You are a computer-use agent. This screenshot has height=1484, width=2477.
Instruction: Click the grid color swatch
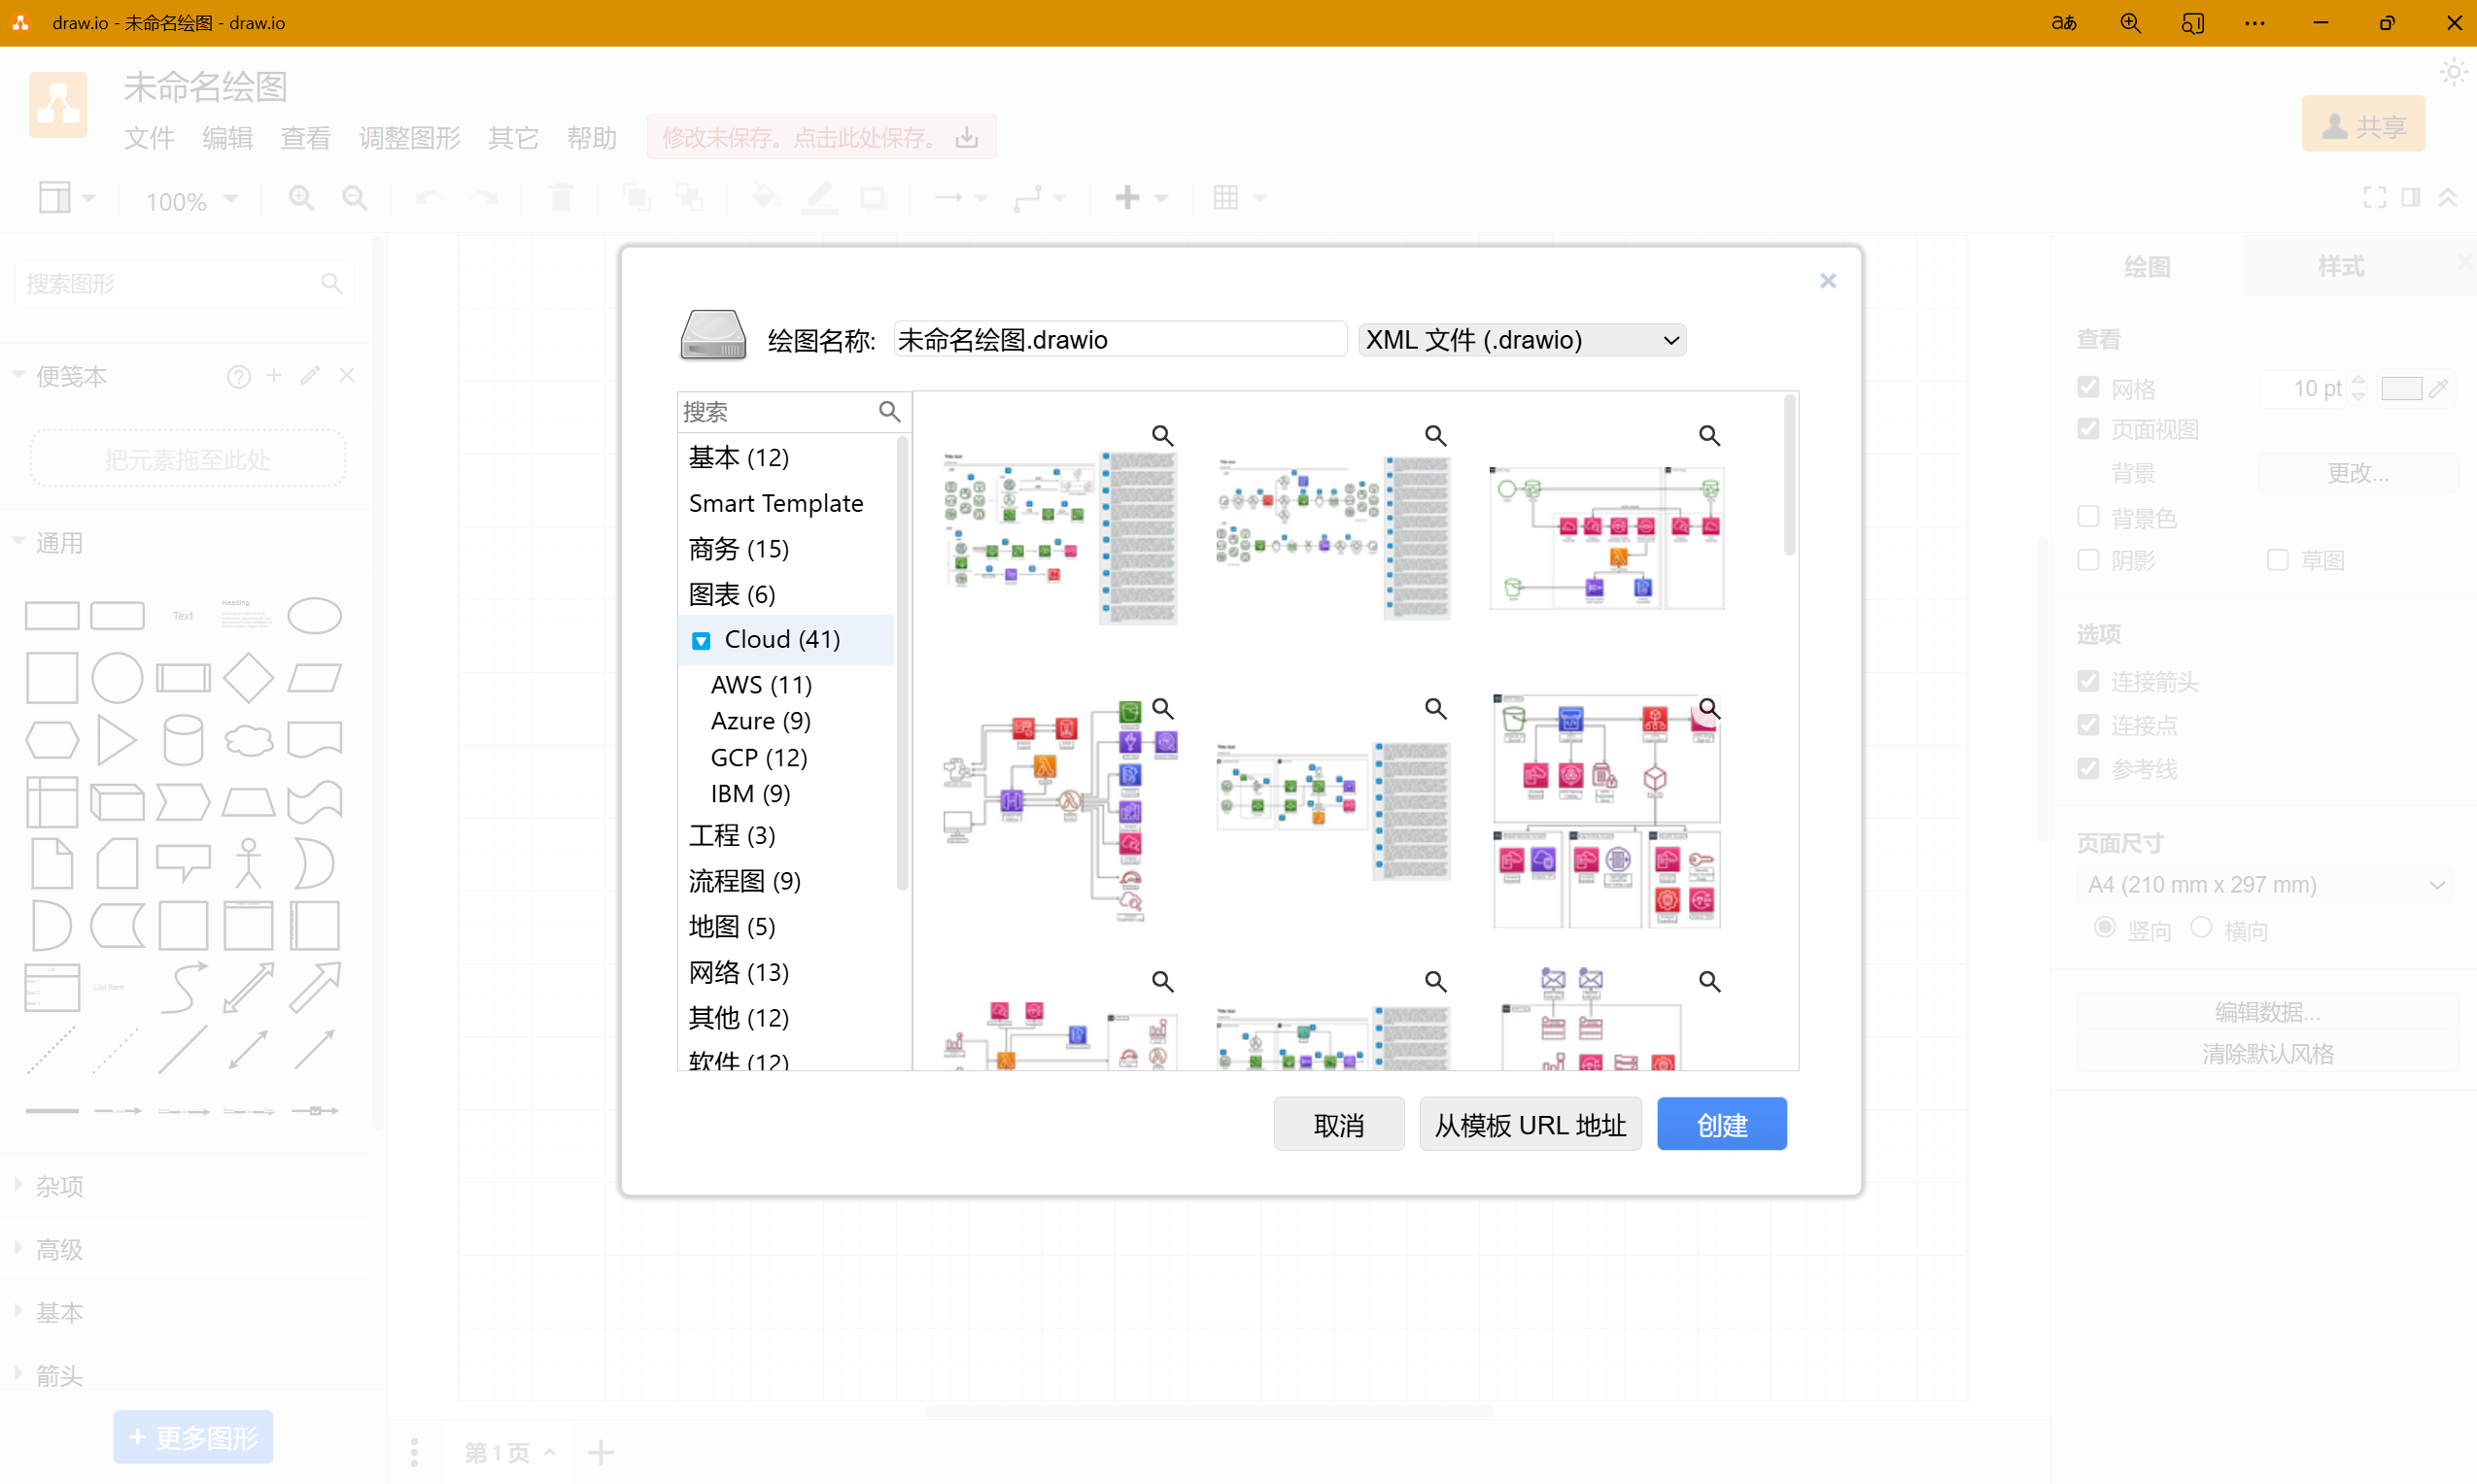point(2401,388)
